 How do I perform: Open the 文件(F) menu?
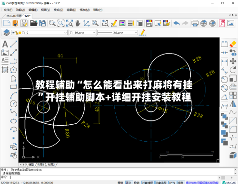point(8,10)
